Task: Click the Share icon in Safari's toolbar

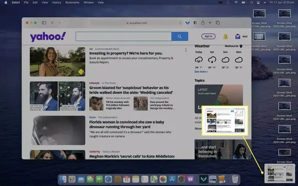Action: [203, 22]
